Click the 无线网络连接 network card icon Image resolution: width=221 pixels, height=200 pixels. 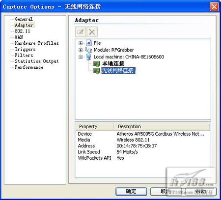coord(97,71)
